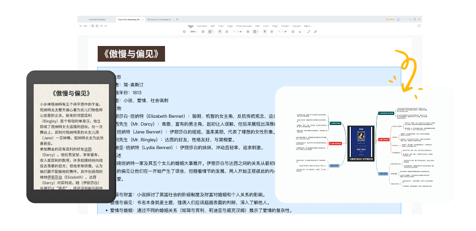Screen dimensions: 476x231
Task: Open the Protect tab
Action: pyautogui.click(x=285, y=26)
